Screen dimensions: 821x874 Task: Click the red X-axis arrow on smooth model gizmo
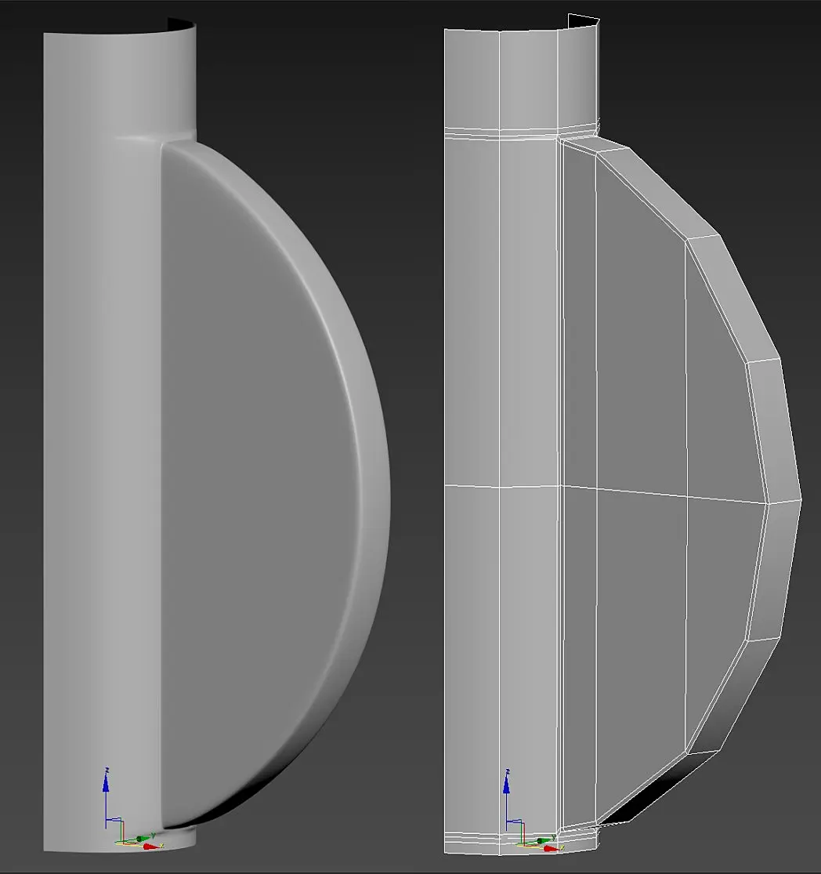pos(151,847)
